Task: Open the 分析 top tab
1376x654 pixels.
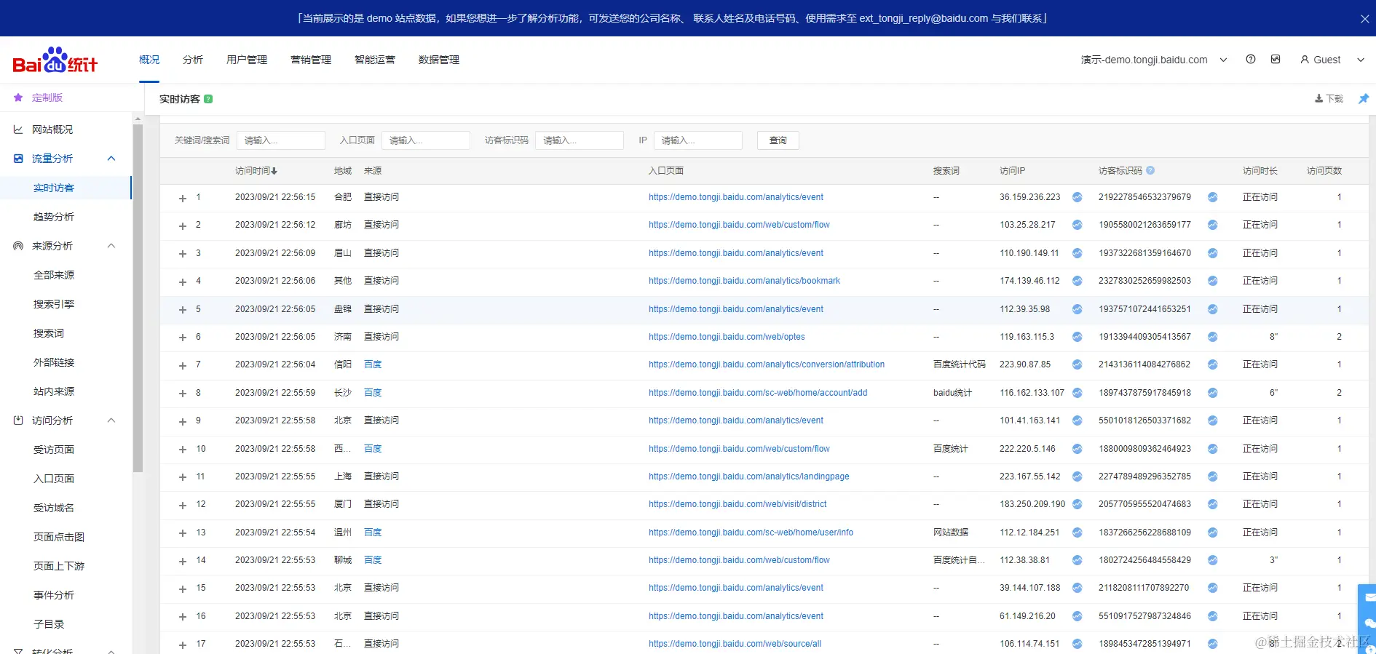Action: (193, 60)
